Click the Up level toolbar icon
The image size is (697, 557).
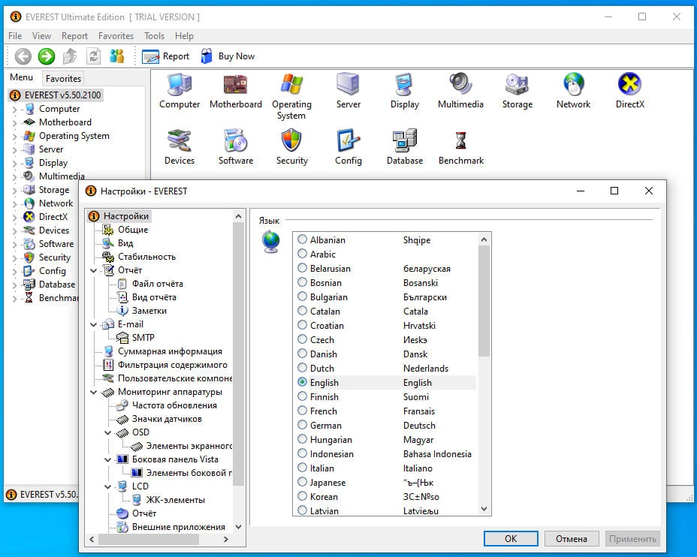click(x=70, y=56)
